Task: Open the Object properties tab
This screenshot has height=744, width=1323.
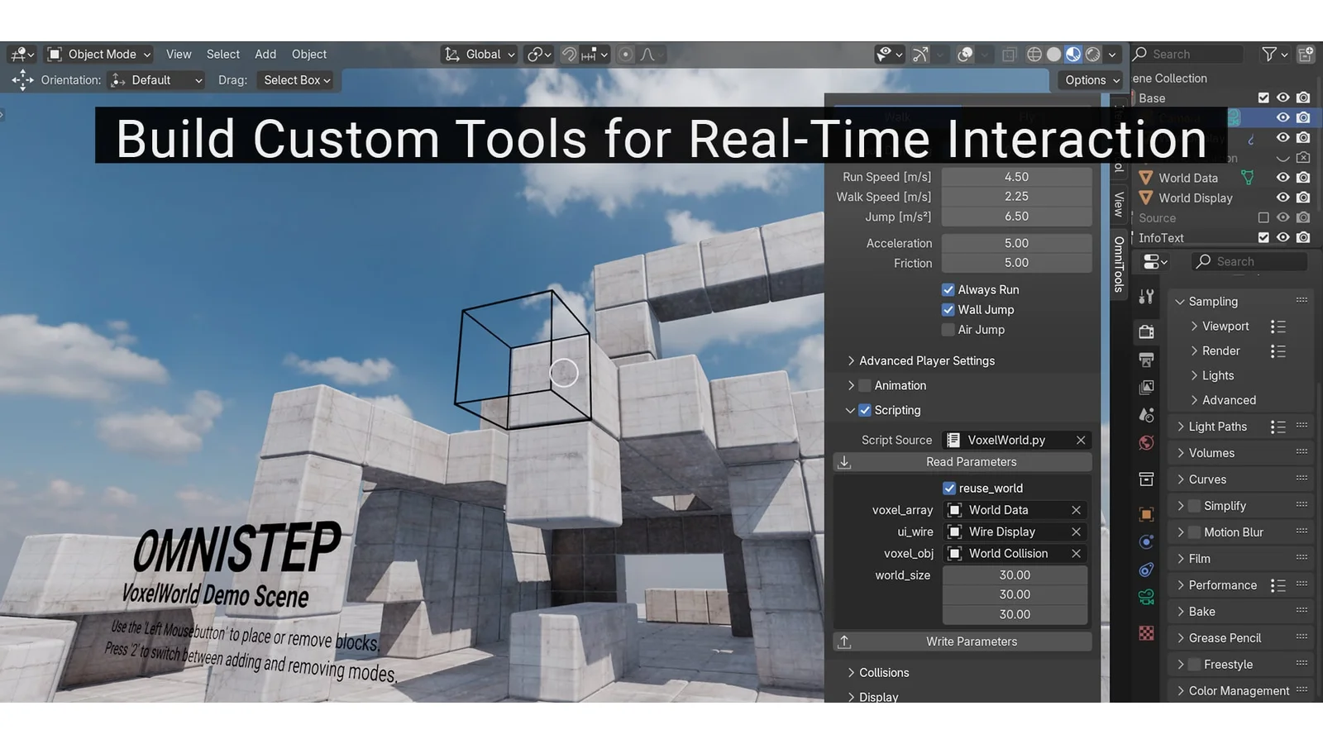Action: [x=1146, y=513]
